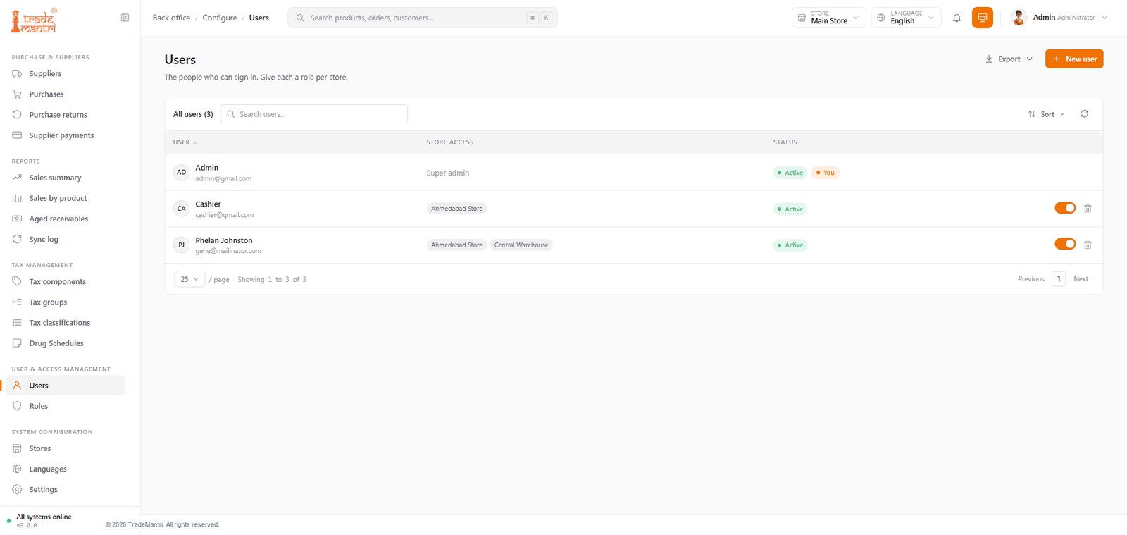Image resolution: width=1127 pixels, height=535 pixels.
Task: Focus the Search users field
Action: [314, 114]
